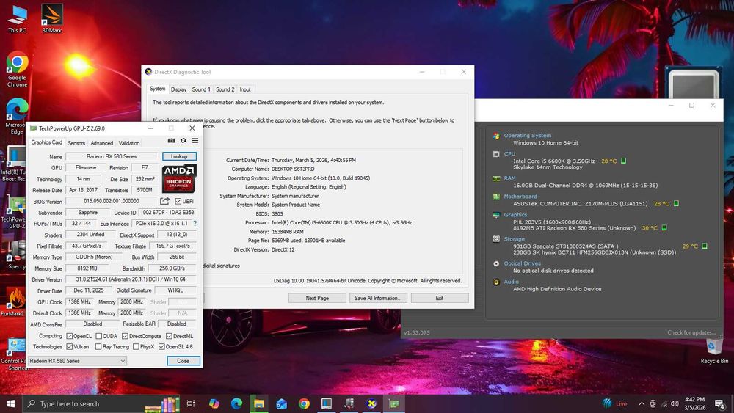Click the GPU-Z refresh icon

[183, 141]
